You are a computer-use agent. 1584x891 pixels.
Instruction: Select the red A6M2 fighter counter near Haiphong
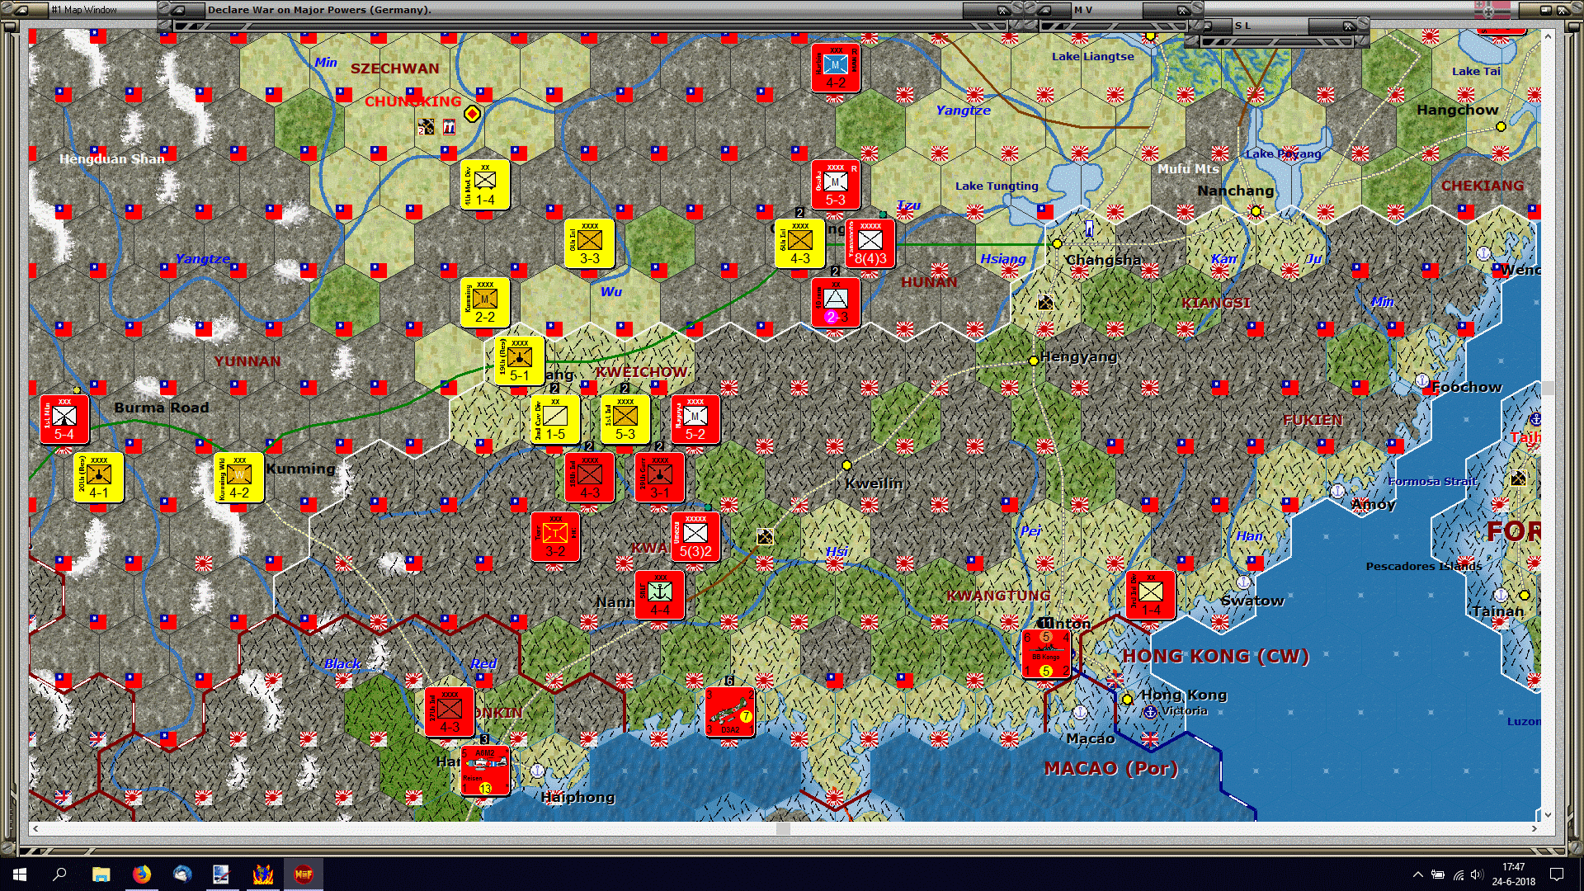click(x=485, y=771)
